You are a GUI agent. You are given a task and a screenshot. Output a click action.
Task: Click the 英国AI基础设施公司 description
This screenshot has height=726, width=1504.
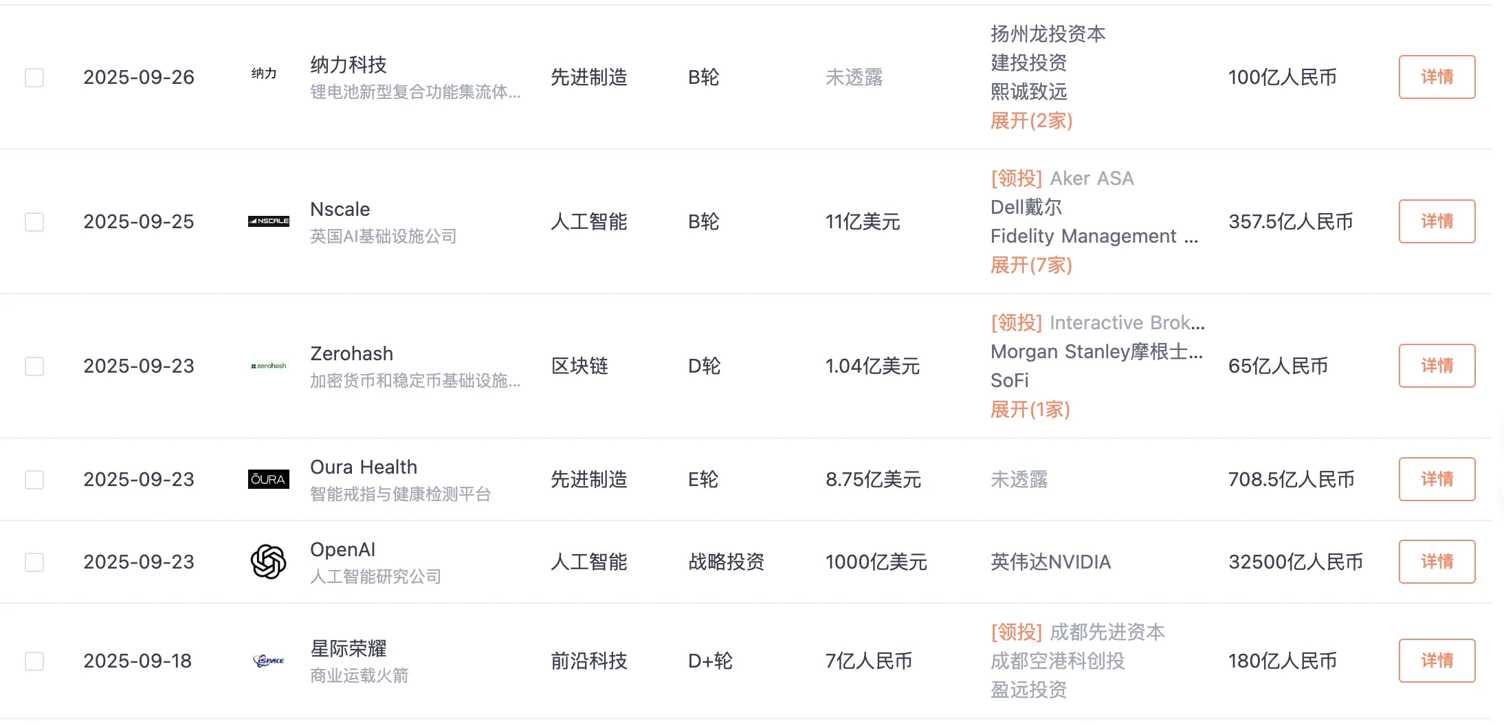pyautogui.click(x=384, y=236)
